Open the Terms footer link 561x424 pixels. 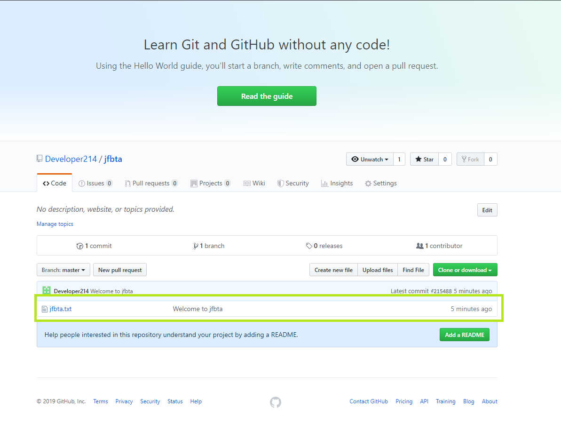101,401
